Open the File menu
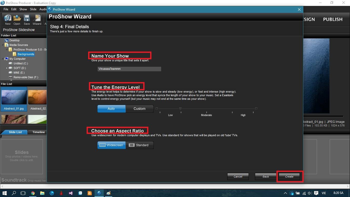 (x=6, y=9)
